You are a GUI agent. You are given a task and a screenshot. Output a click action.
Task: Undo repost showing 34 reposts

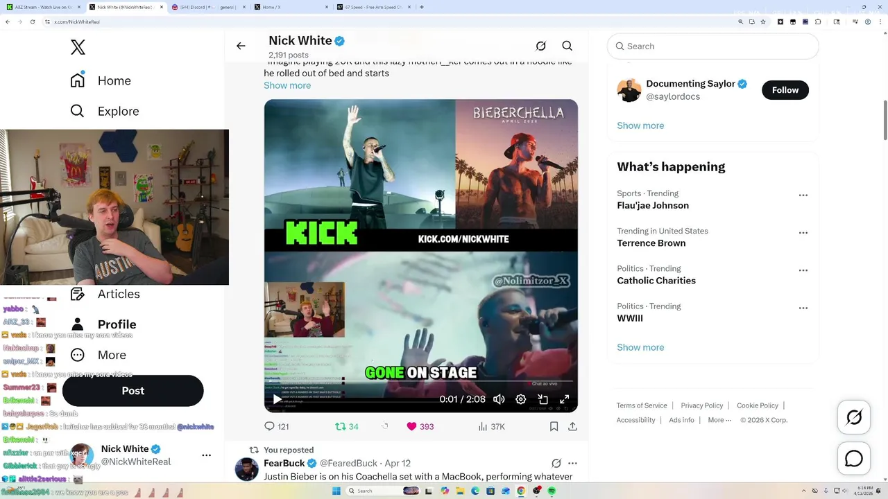346,427
